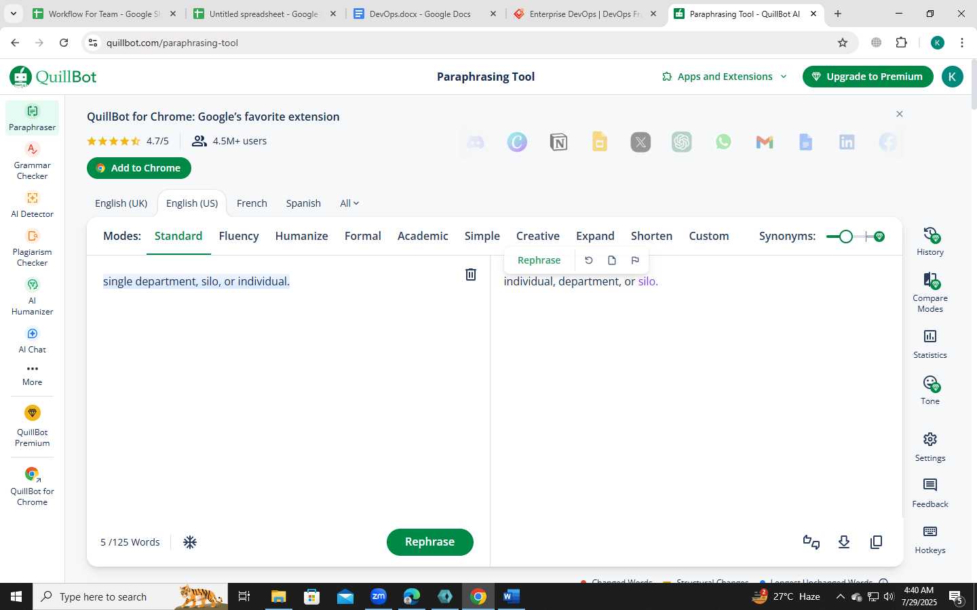Viewport: 977px width, 610px height.
Task: Open the Paraphraser tool in sidebar
Action: click(32, 118)
